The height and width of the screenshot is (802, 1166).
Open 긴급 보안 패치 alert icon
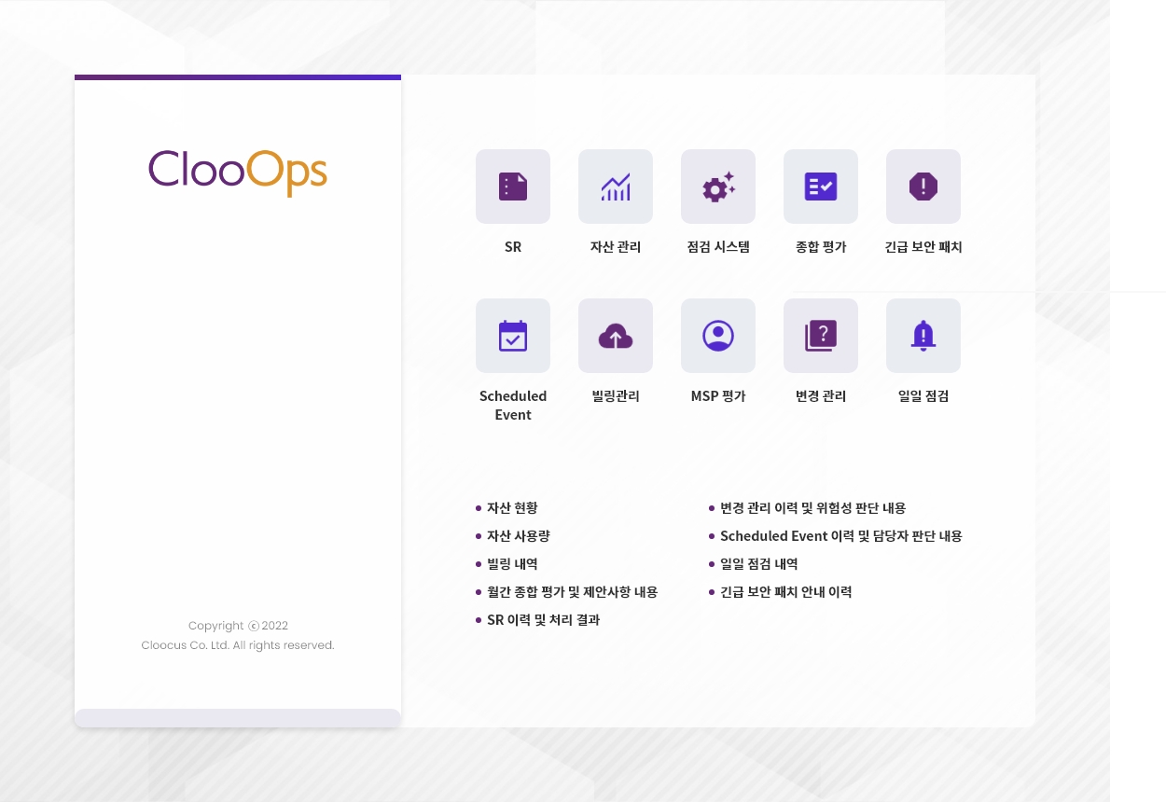[x=923, y=187]
